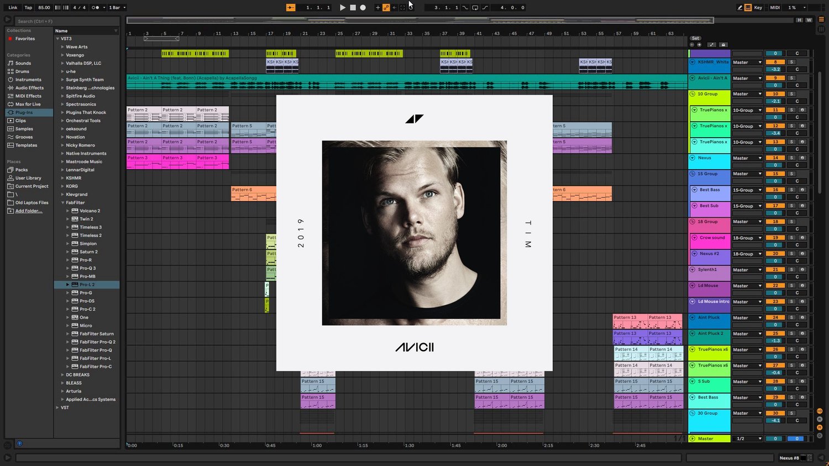Image resolution: width=829 pixels, height=466 pixels.
Task: Stop playback with the Stop button
Action: click(353, 8)
